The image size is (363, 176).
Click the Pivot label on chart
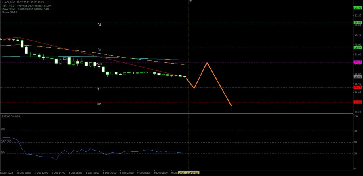tap(99, 64)
